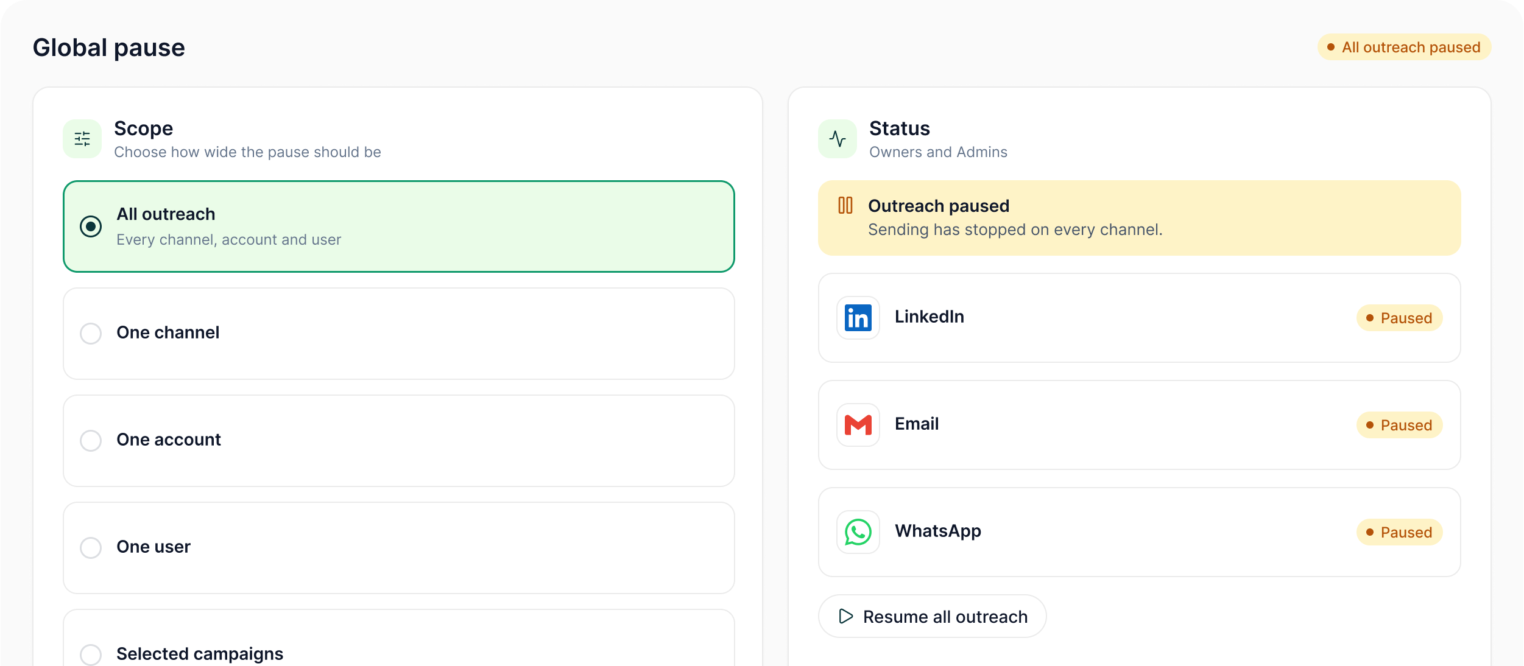Click the 'One user' option label

click(x=153, y=547)
